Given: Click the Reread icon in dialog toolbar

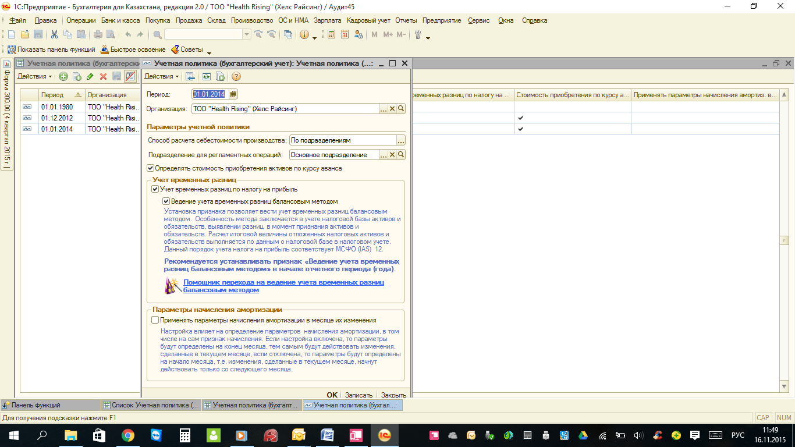Looking at the screenshot, I should click(207, 76).
